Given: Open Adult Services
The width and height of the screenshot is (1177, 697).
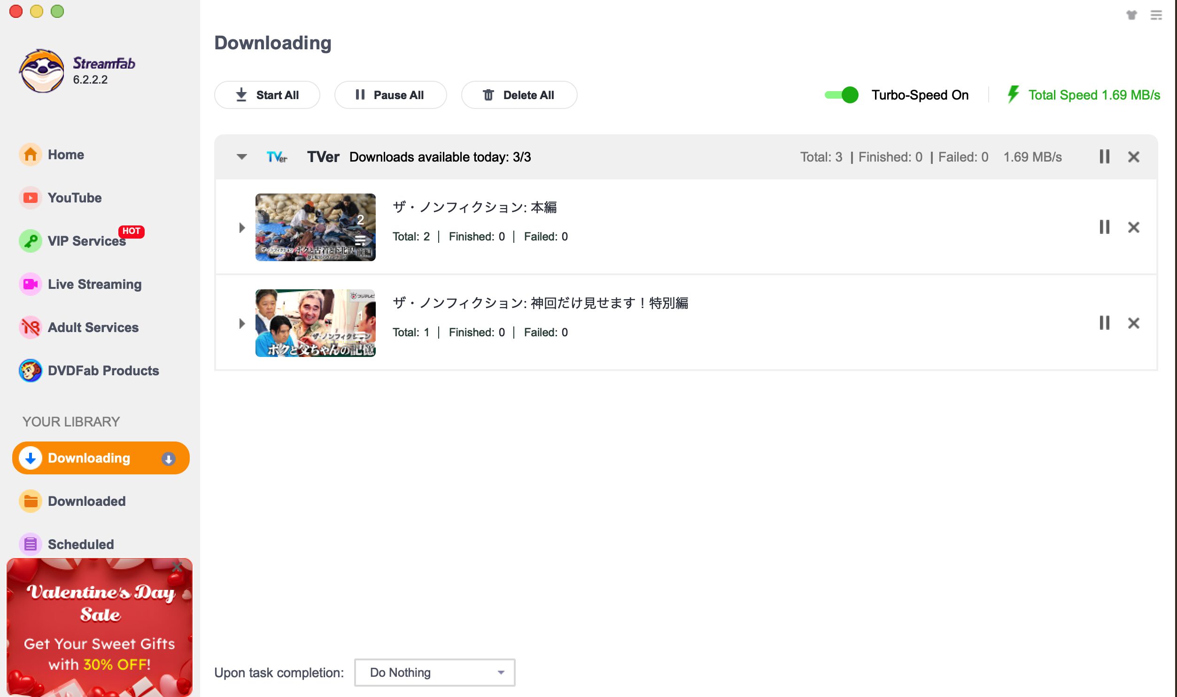Looking at the screenshot, I should coord(92,327).
